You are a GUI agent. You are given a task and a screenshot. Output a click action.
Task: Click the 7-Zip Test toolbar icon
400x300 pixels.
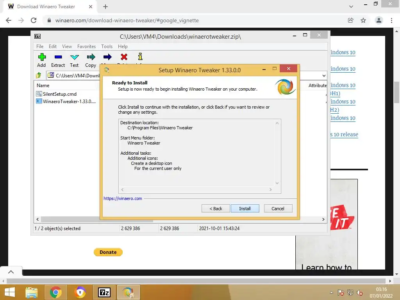(x=75, y=57)
